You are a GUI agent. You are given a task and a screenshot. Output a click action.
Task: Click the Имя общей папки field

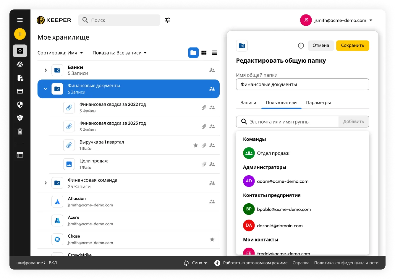302,84
